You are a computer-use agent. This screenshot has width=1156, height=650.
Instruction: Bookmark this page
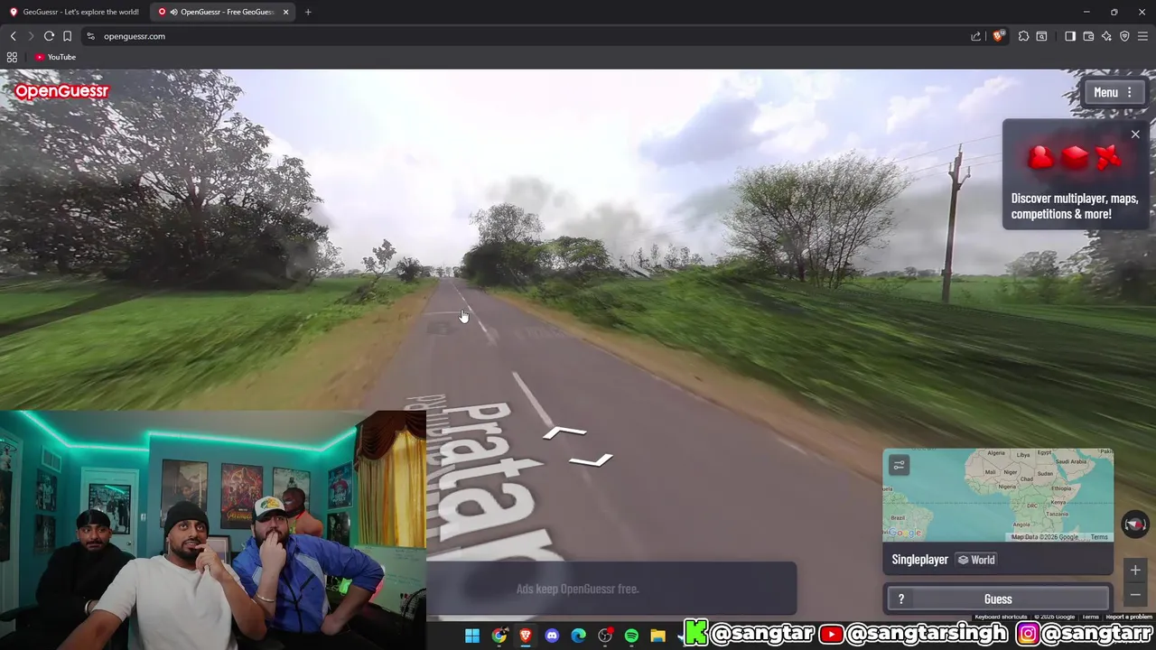coord(67,36)
